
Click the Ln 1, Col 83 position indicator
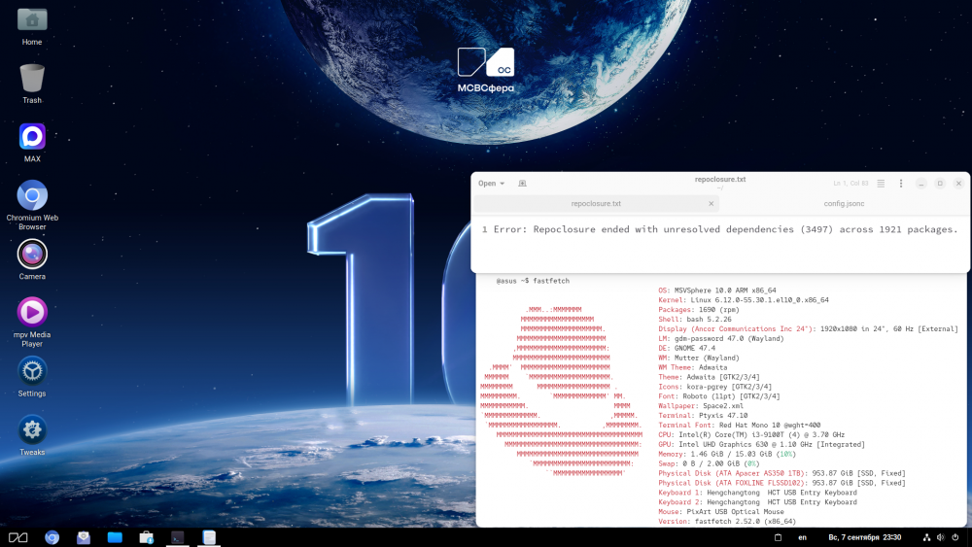point(850,183)
